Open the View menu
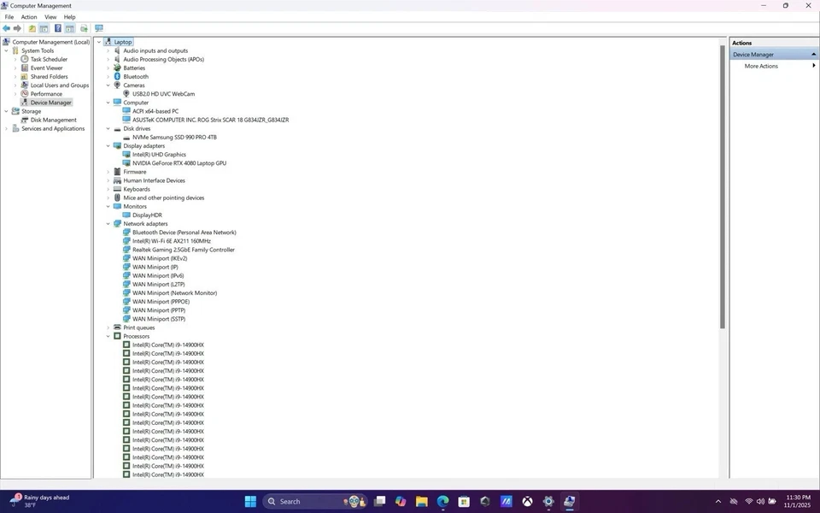Viewport: 820px width, 513px height. (x=50, y=17)
